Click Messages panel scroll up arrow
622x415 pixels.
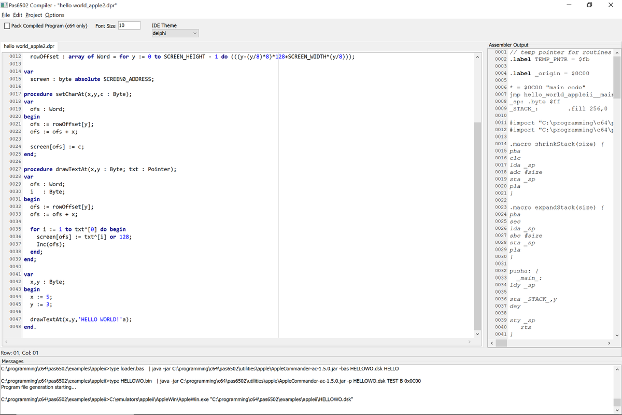click(617, 369)
